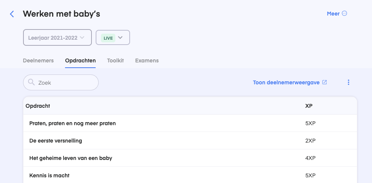This screenshot has width=372, height=183.
Task: Open the LIVE status dropdown
Action: pos(113,38)
